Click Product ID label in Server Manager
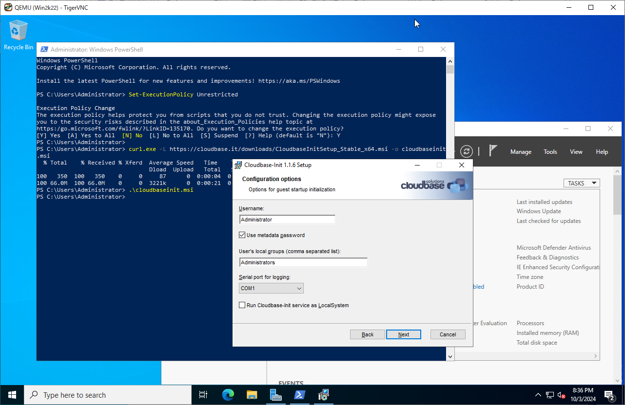The width and height of the screenshot is (625, 405). pos(530,287)
